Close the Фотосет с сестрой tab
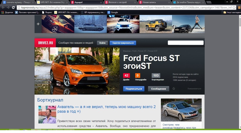Screen dimensions: 241x133 pyautogui.click(x=135, y=3)
